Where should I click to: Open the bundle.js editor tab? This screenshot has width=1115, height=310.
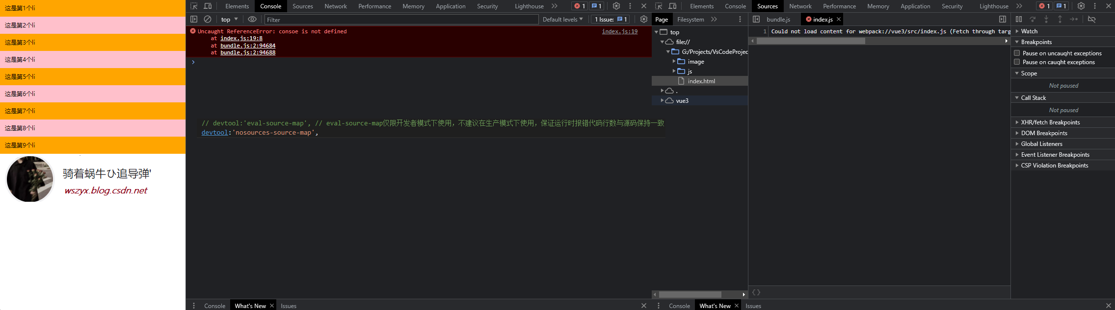[778, 20]
